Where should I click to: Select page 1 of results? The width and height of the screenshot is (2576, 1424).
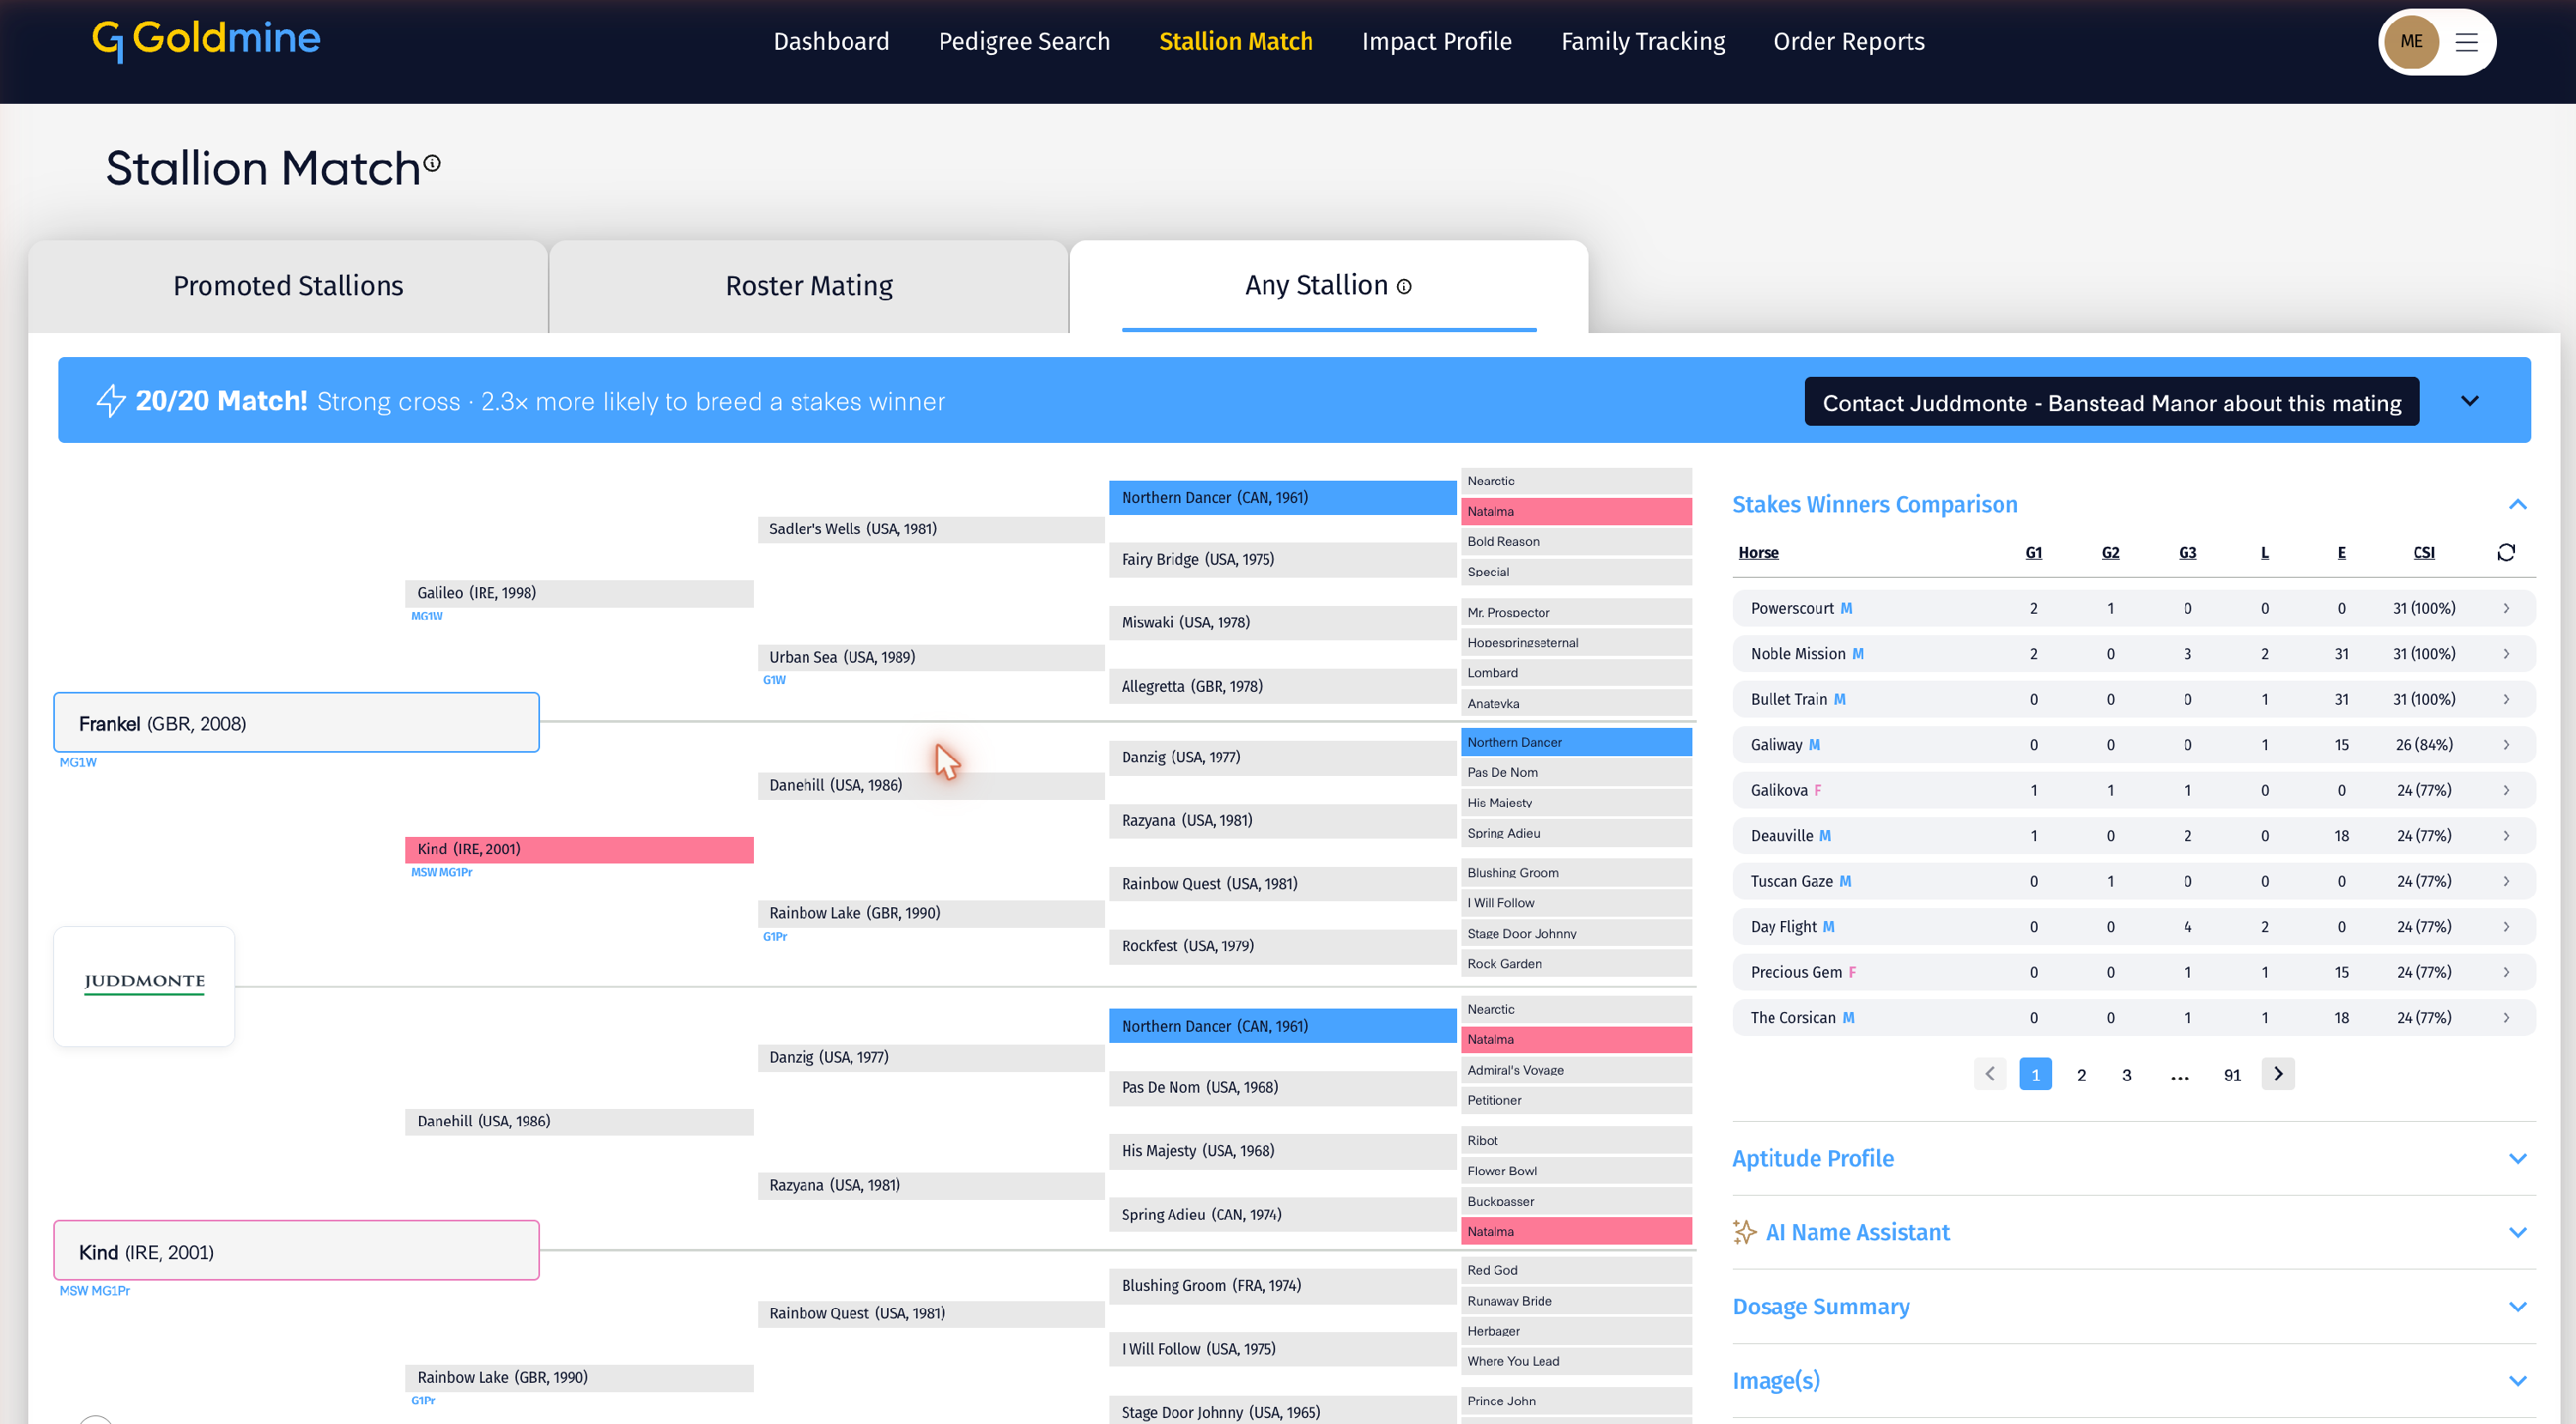[x=2035, y=1075]
